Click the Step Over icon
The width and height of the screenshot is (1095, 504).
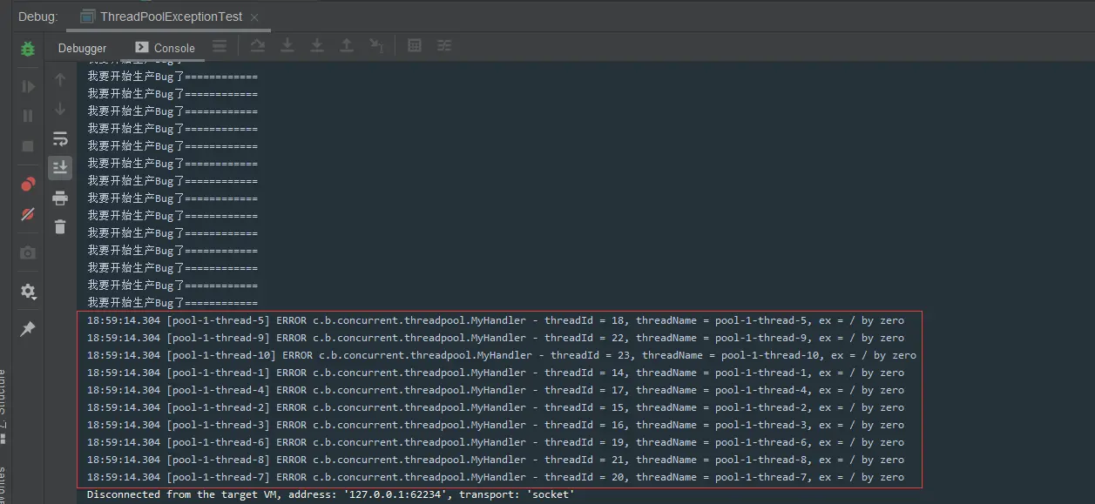pyautogui.click(x=257, y=45)
